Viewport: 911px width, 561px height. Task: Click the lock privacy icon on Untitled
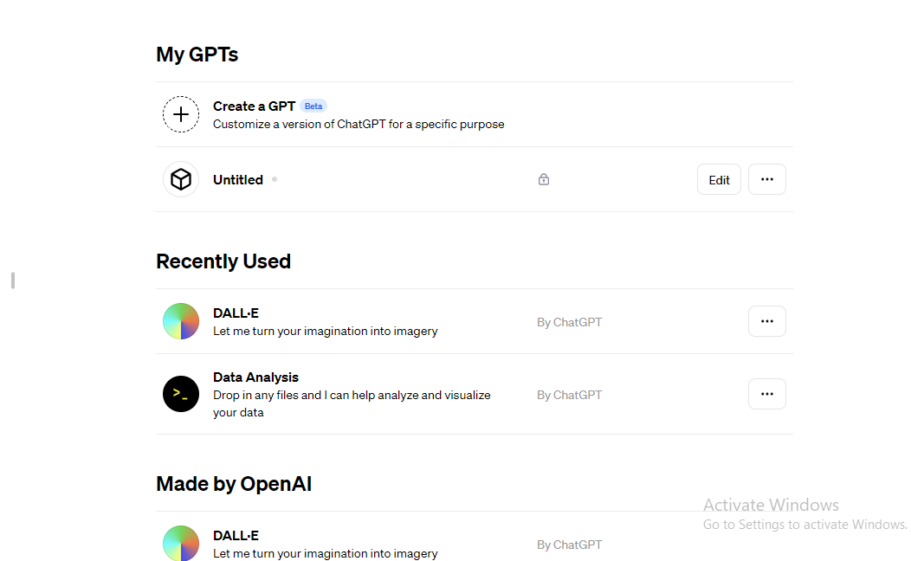pyautogui.click(x=543, y=179)
